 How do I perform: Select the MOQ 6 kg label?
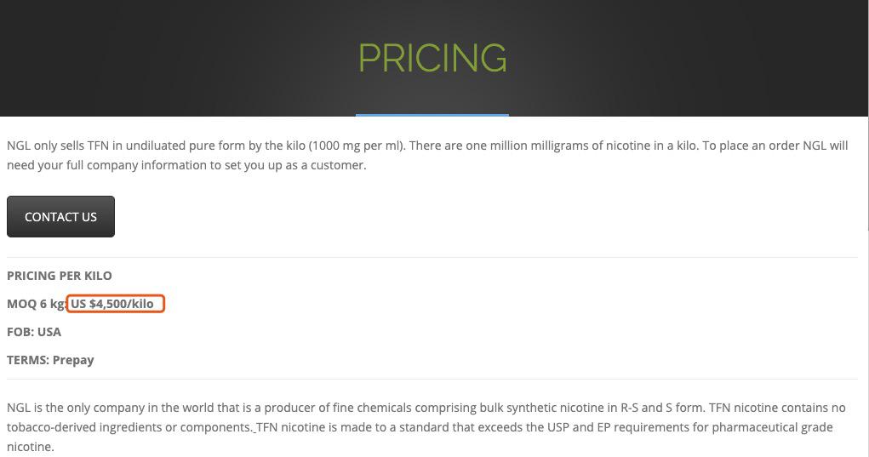click(36, 304)
